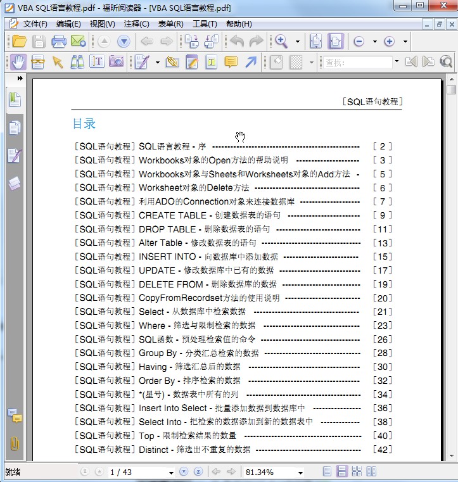
Task: Click the vertical scrollbar down arrow
Action: point(452,456)
